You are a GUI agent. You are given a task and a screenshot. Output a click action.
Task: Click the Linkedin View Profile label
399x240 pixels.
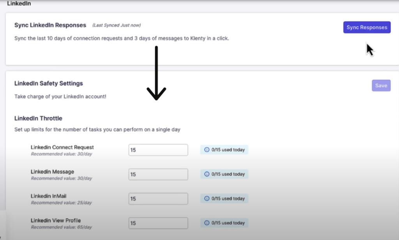tap(56, 221)
